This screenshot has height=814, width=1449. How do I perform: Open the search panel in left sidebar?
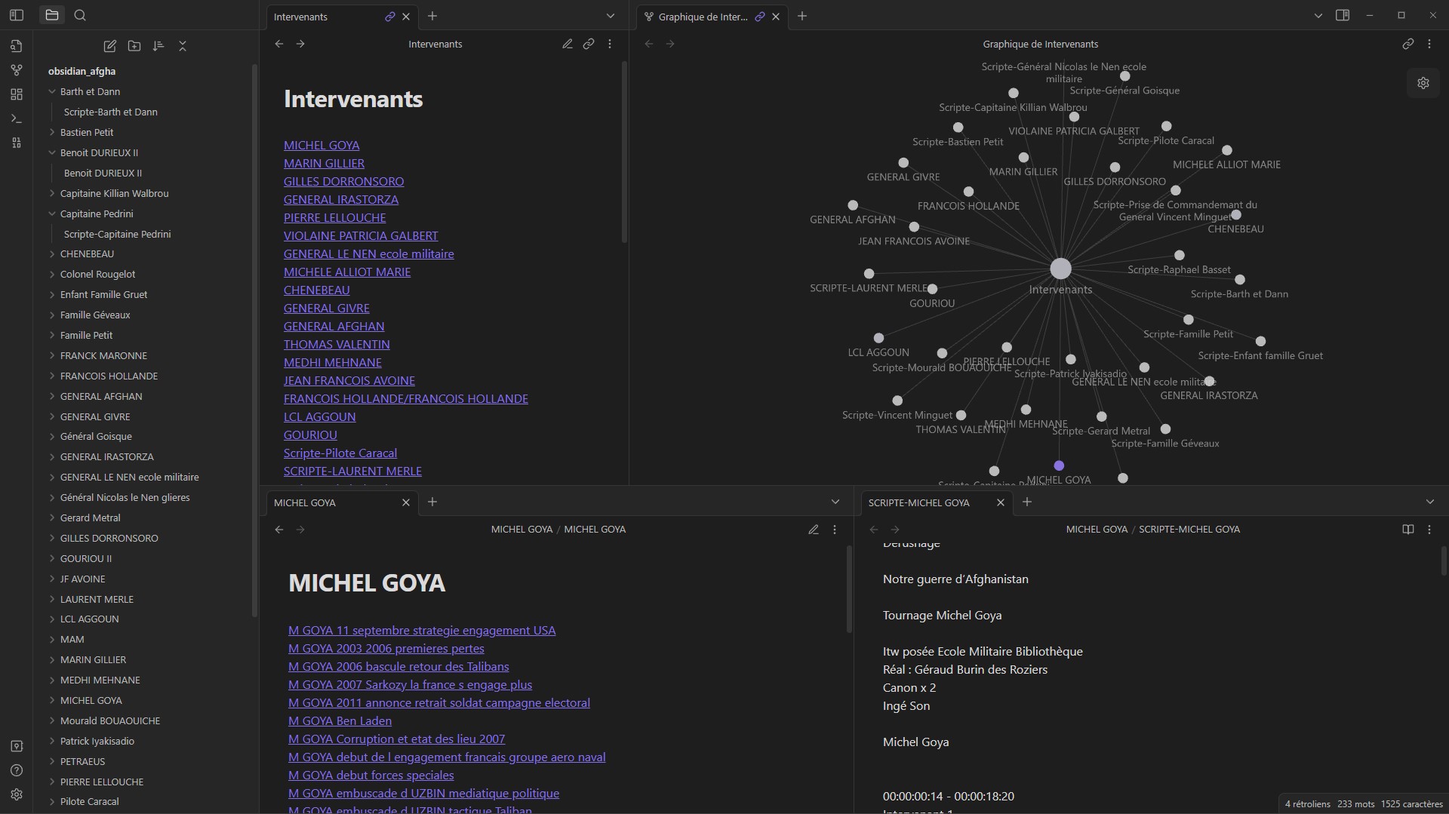tap(80, 15)
